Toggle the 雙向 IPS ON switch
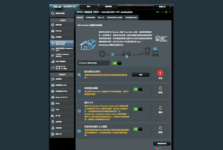This screenshot has height=150, width=223. (x=138, y=109)
